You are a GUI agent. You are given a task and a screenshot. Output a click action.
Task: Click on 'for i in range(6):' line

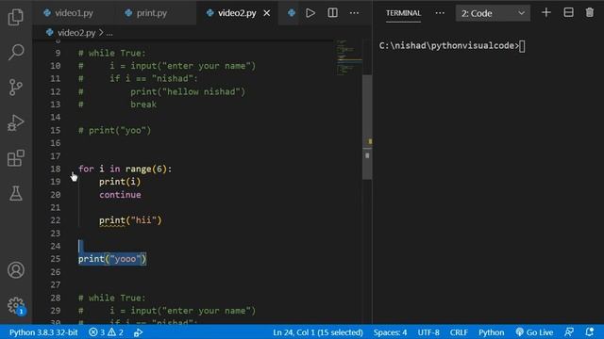click(126, 169)
